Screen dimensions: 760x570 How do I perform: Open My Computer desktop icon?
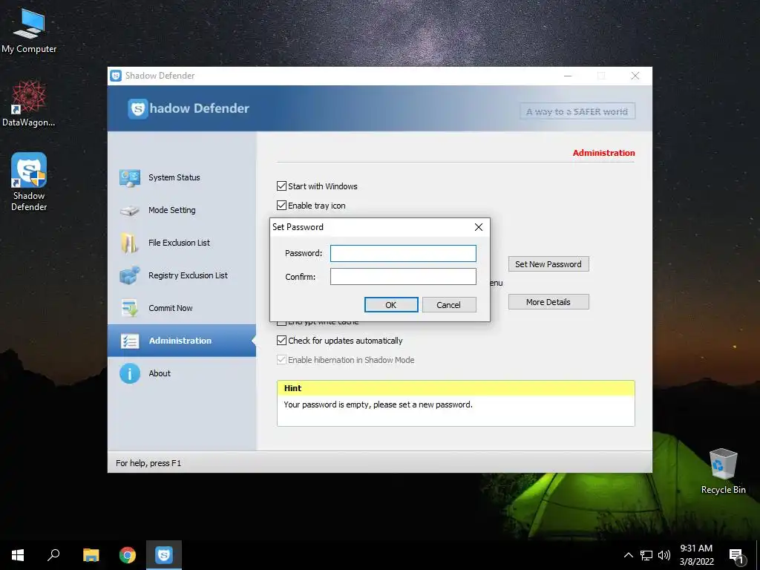pyautogui.click(x=29, y=30)
